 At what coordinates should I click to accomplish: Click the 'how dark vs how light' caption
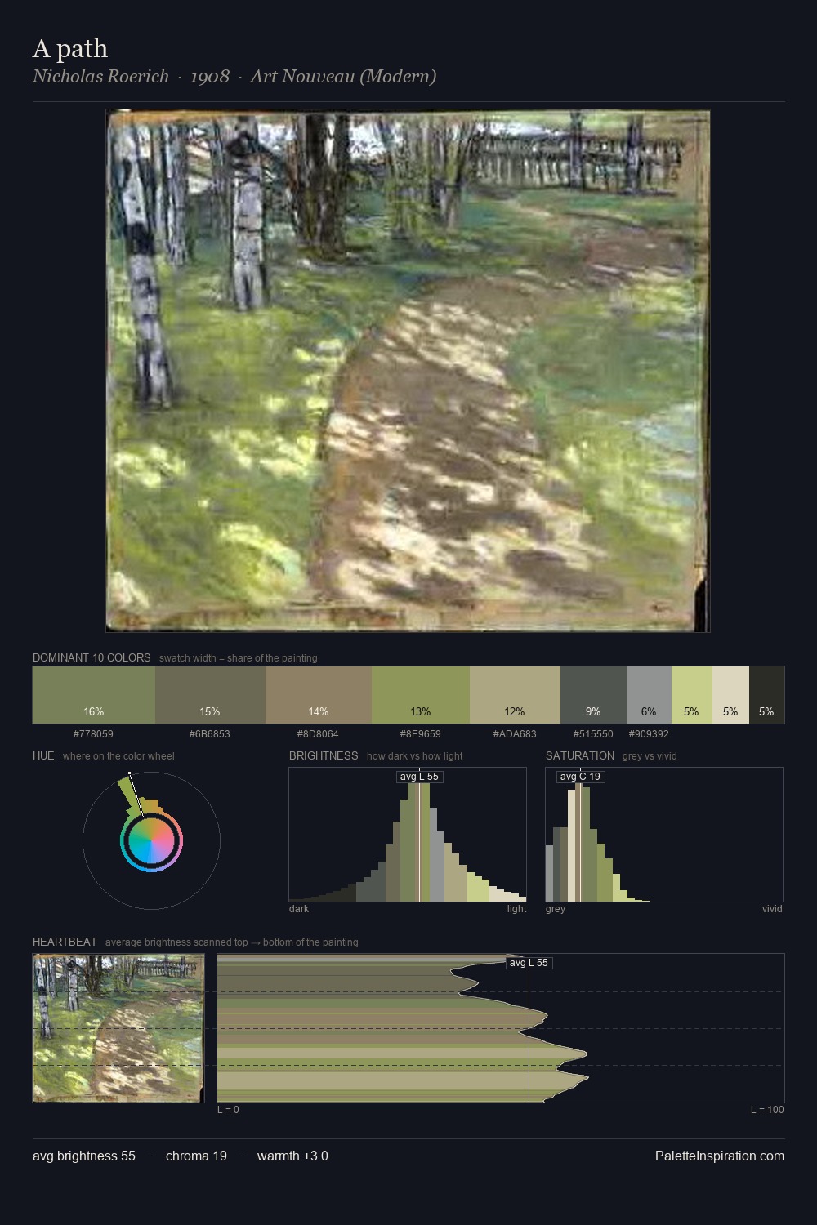414,756
